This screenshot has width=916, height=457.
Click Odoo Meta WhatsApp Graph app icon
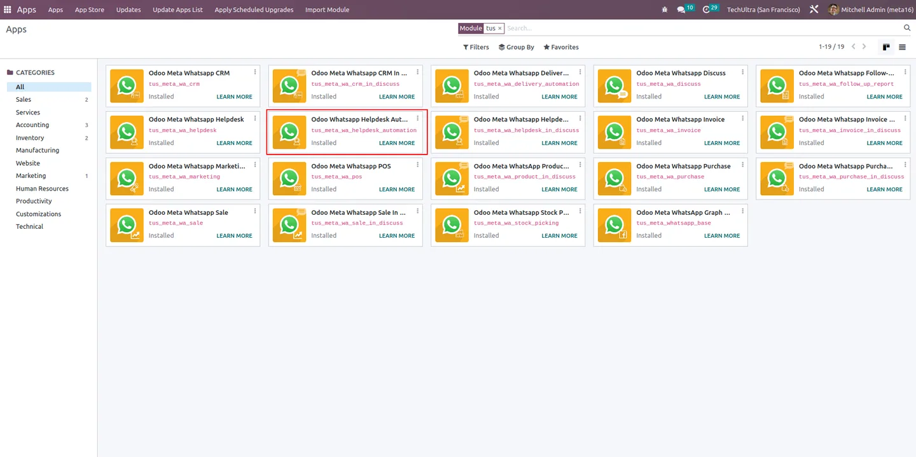tap(614, 225)
